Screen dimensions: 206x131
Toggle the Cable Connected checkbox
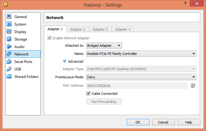[x=88, y=94]
